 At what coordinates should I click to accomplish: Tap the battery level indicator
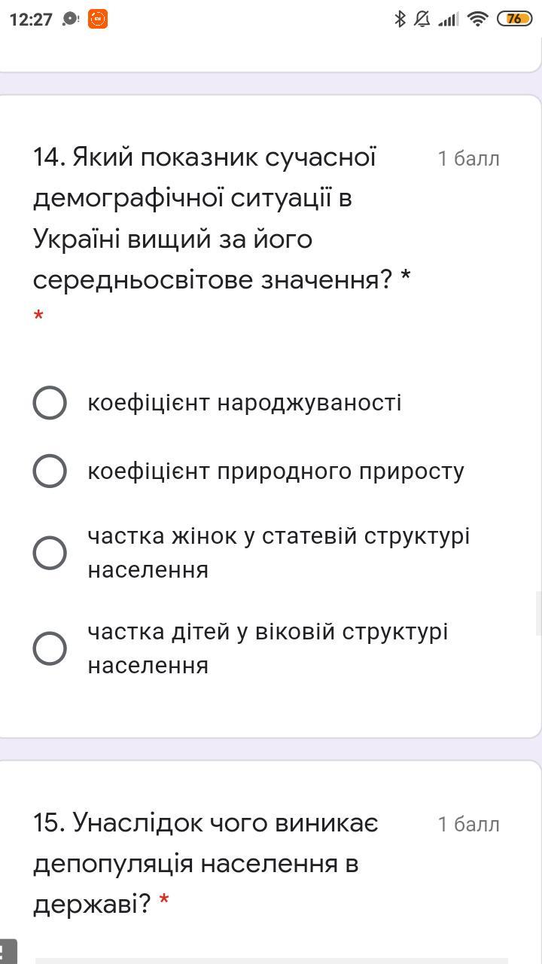point(514,19)
